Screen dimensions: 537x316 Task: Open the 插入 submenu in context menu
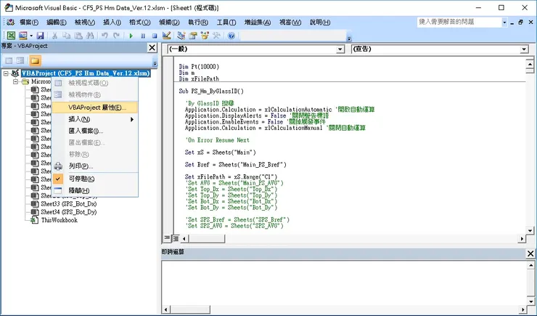80,118
